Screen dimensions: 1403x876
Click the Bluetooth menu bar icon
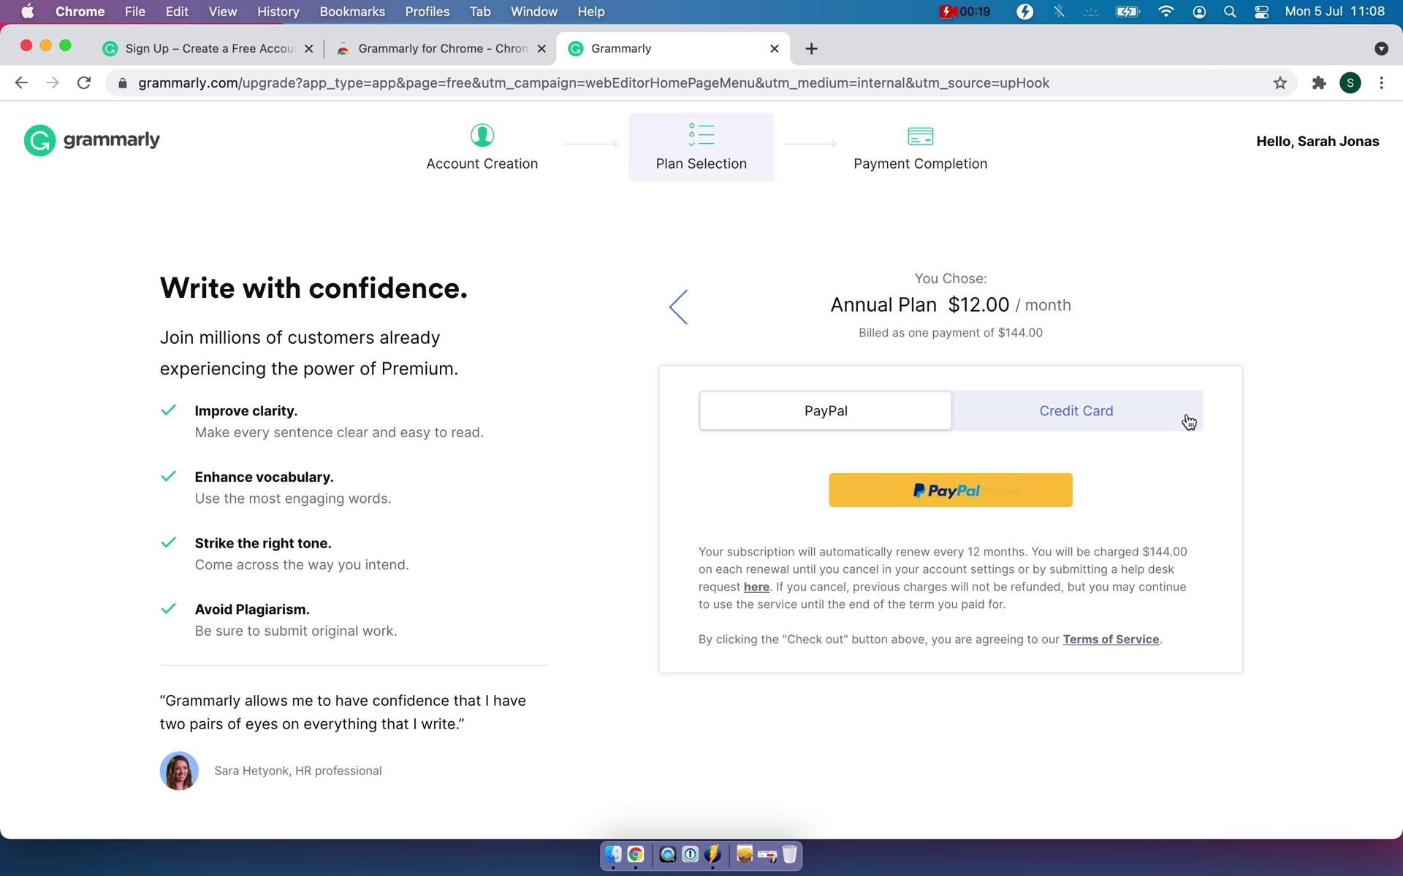coord(1059,12)
